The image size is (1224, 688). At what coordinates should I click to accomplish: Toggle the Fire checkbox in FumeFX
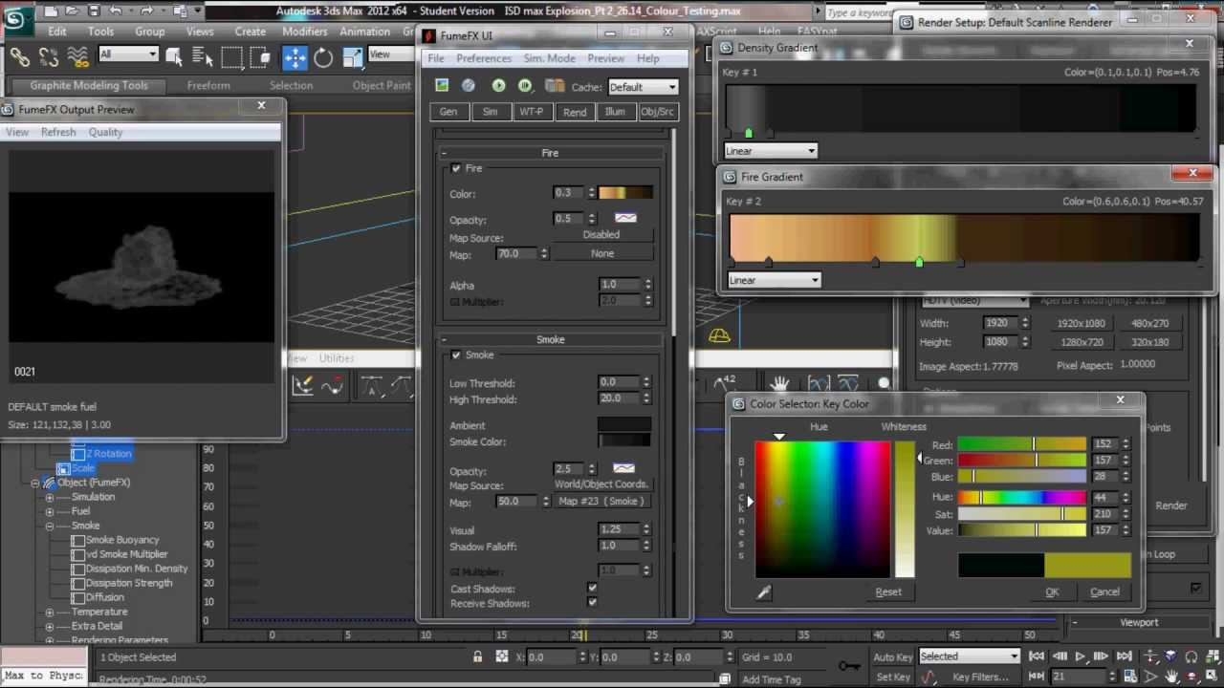[456, 168]
